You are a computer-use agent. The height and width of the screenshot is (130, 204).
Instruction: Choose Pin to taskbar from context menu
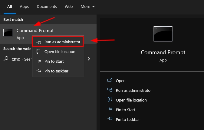(56, 71)
